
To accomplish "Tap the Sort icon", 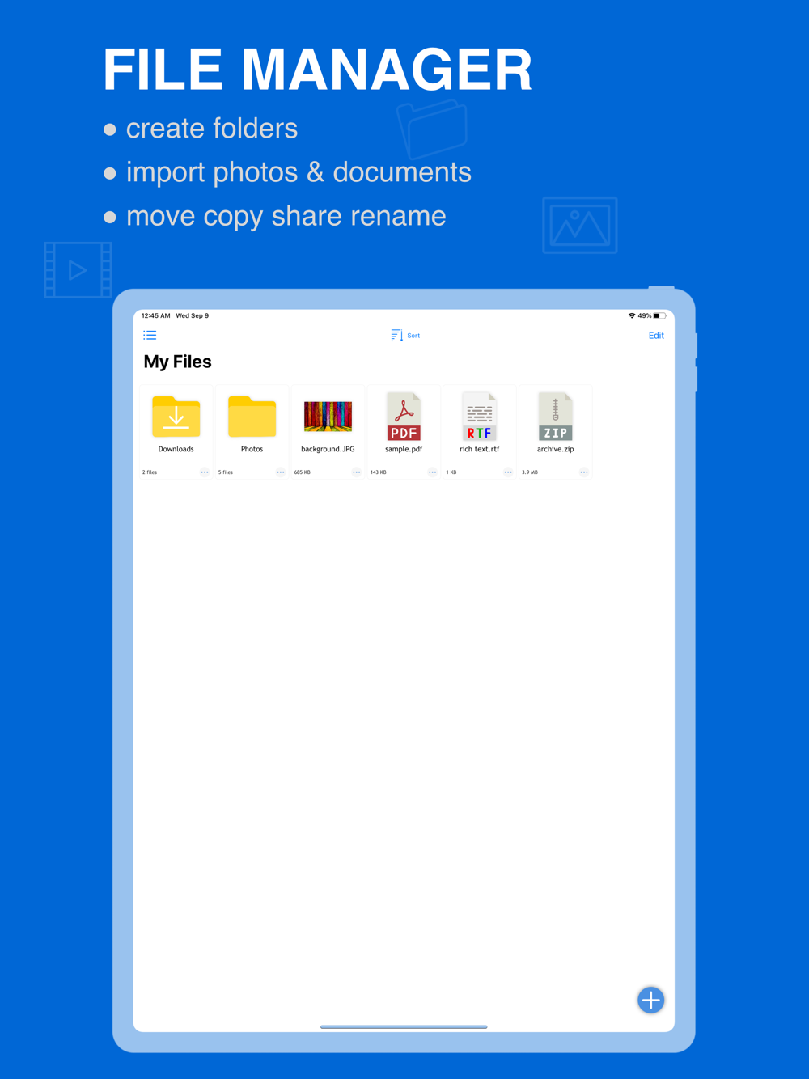I will pos(396,335).
